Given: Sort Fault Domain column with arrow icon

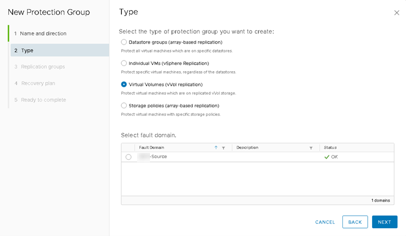Looking at the screenshot, I should [x=216, y=147].
